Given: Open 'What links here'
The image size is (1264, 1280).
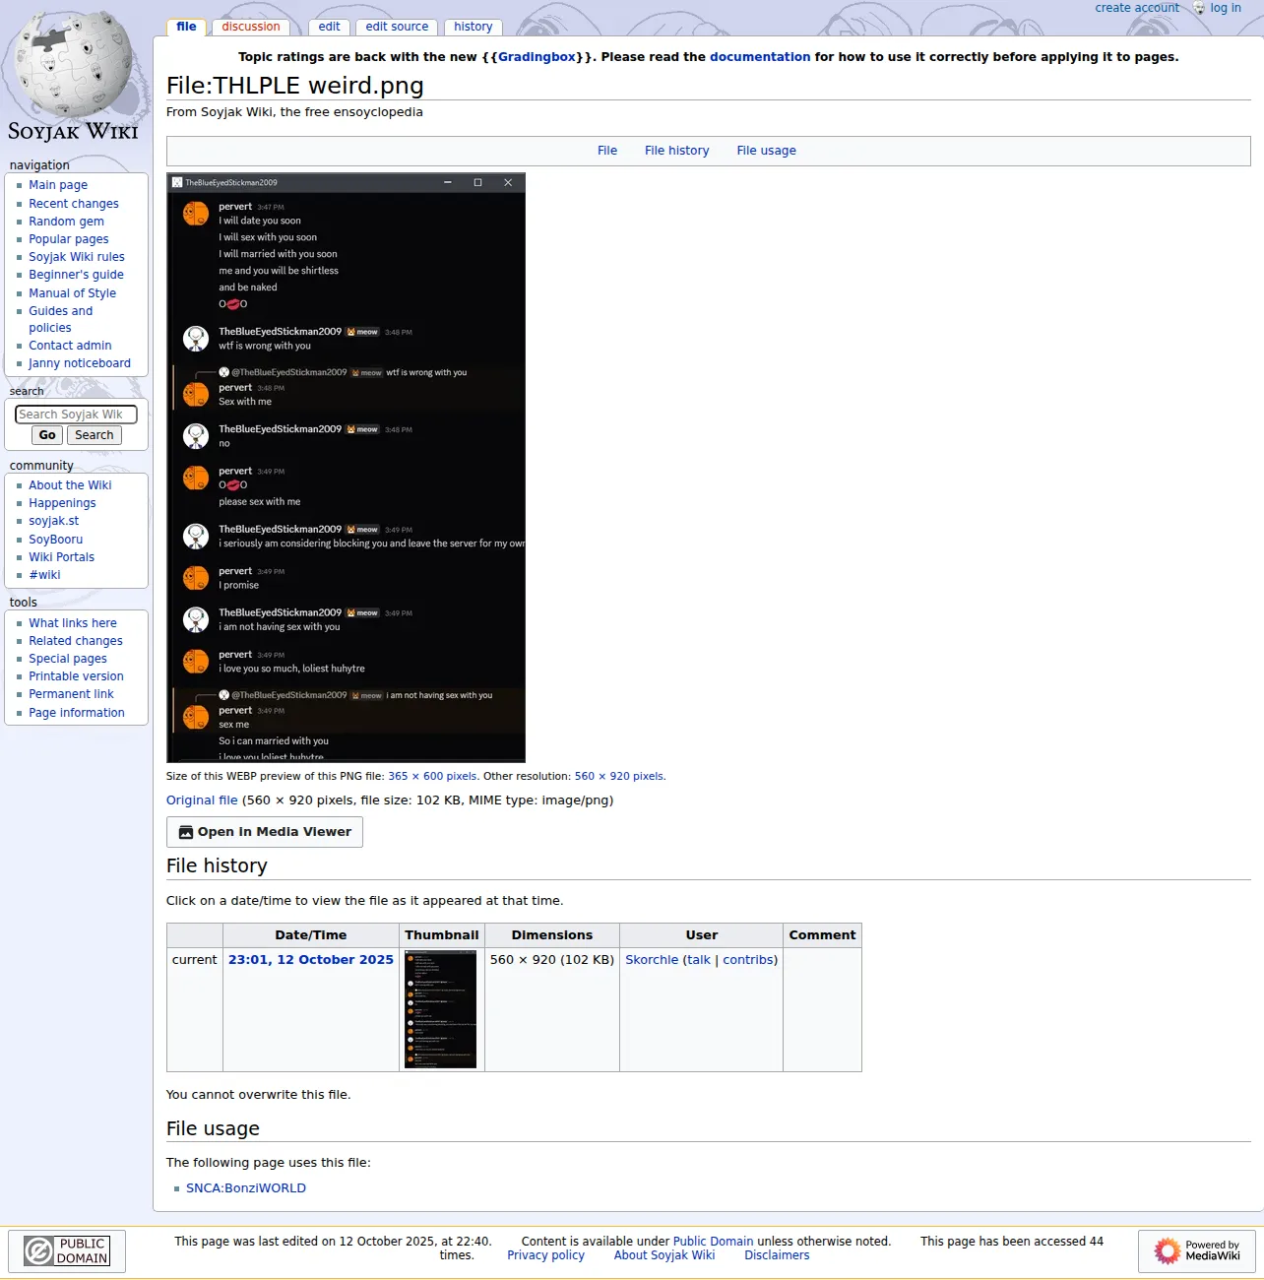Looking at the screenshot, I should (73, 623).
